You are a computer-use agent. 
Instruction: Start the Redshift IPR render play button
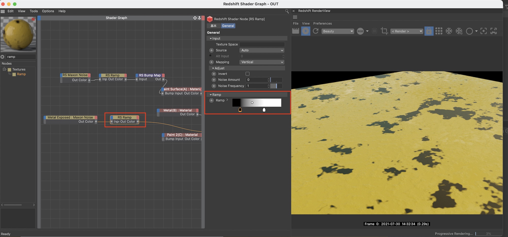(x=306, y=31)
